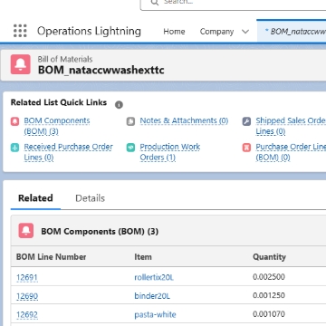Open the App Launcher dots icon
Viewport: 326px width, 326px height.
(x=20, y=31)
